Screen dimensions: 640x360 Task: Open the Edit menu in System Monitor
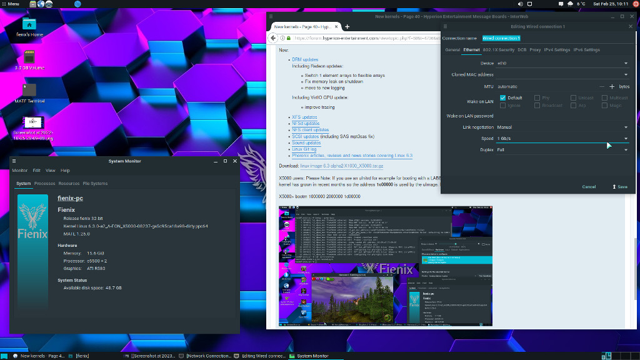(37, 171)
